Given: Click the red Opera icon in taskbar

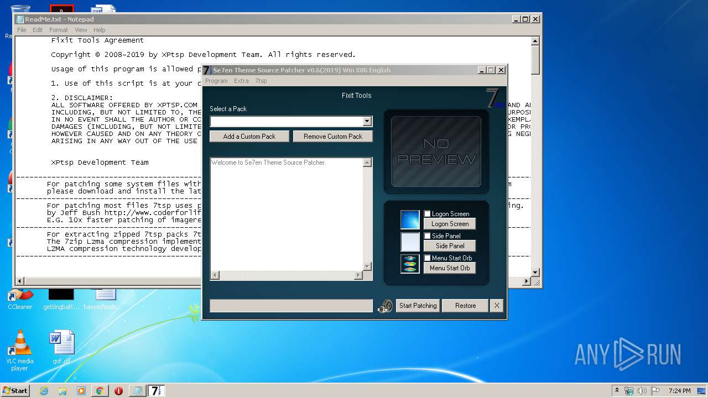Looking at the screenshot, I should point(118,391).
